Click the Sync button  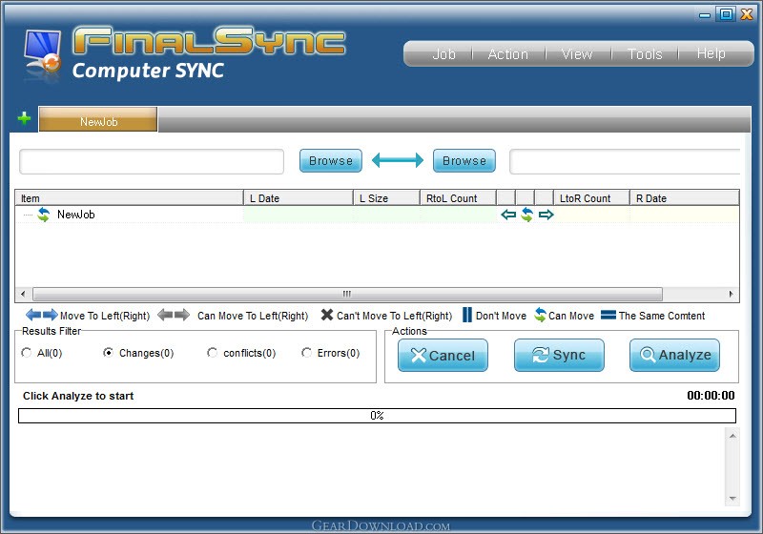coord(559,355)
